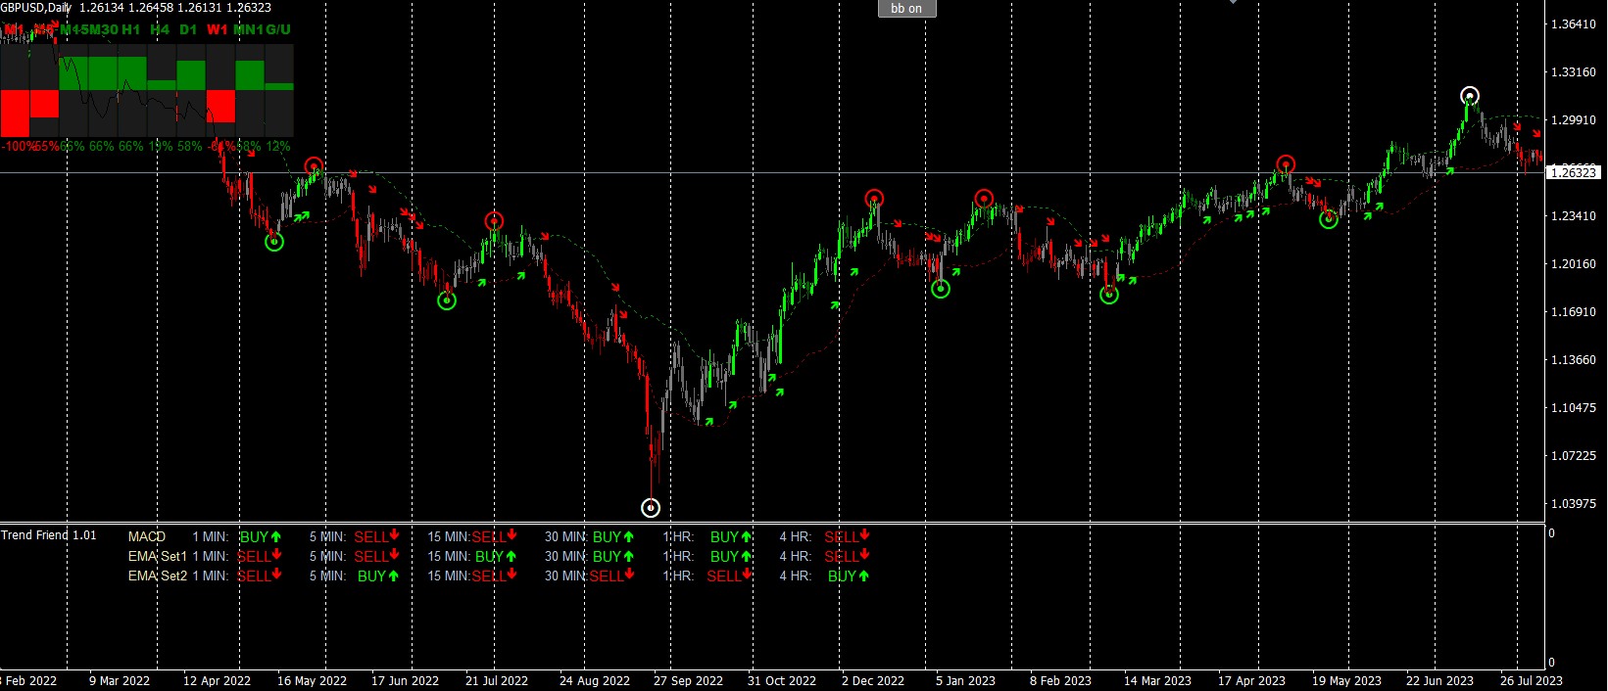Click the 1.03975 price level on the axis

[1574, 503]
